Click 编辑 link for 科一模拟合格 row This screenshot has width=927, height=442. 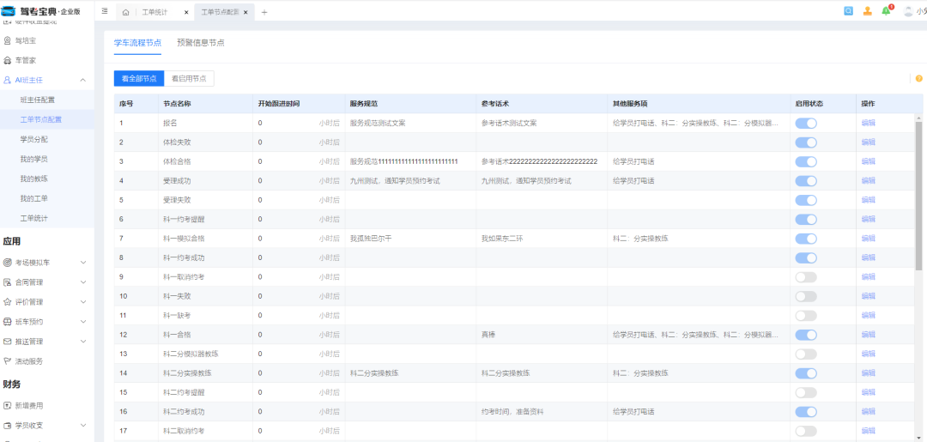869,238
